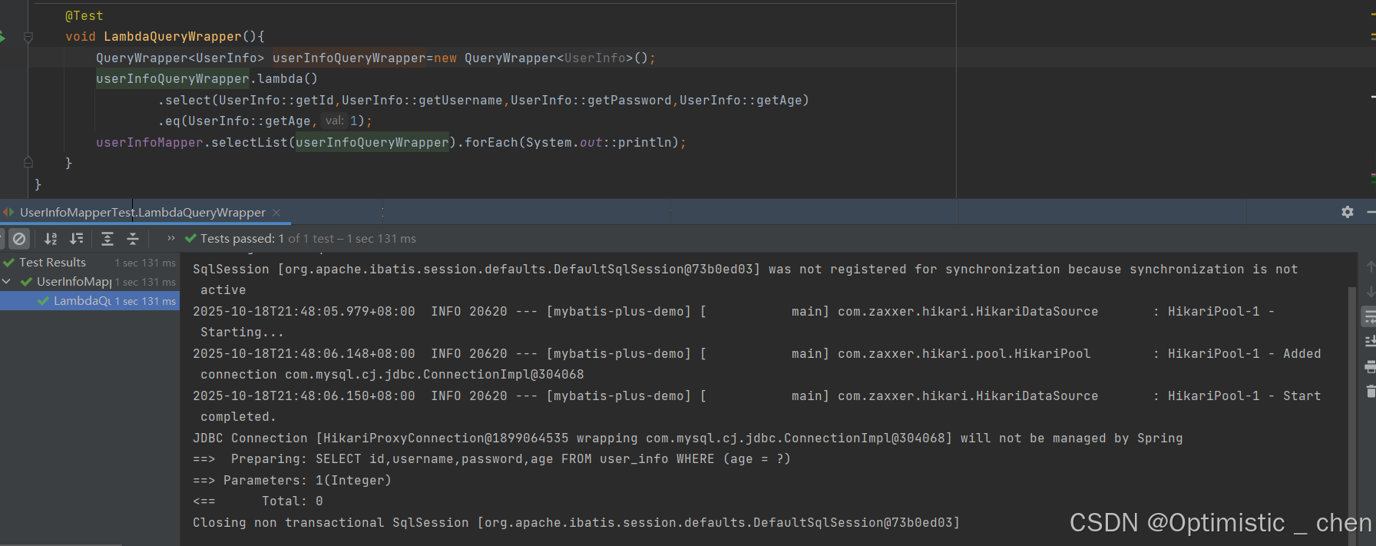Print the console output
Image resolution: width=1376 pixels, height=546 pixels.
pos(1371,367)
